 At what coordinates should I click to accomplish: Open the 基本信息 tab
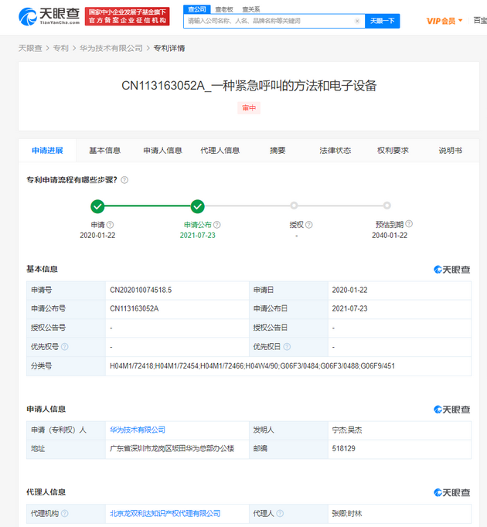coord(104,150)
